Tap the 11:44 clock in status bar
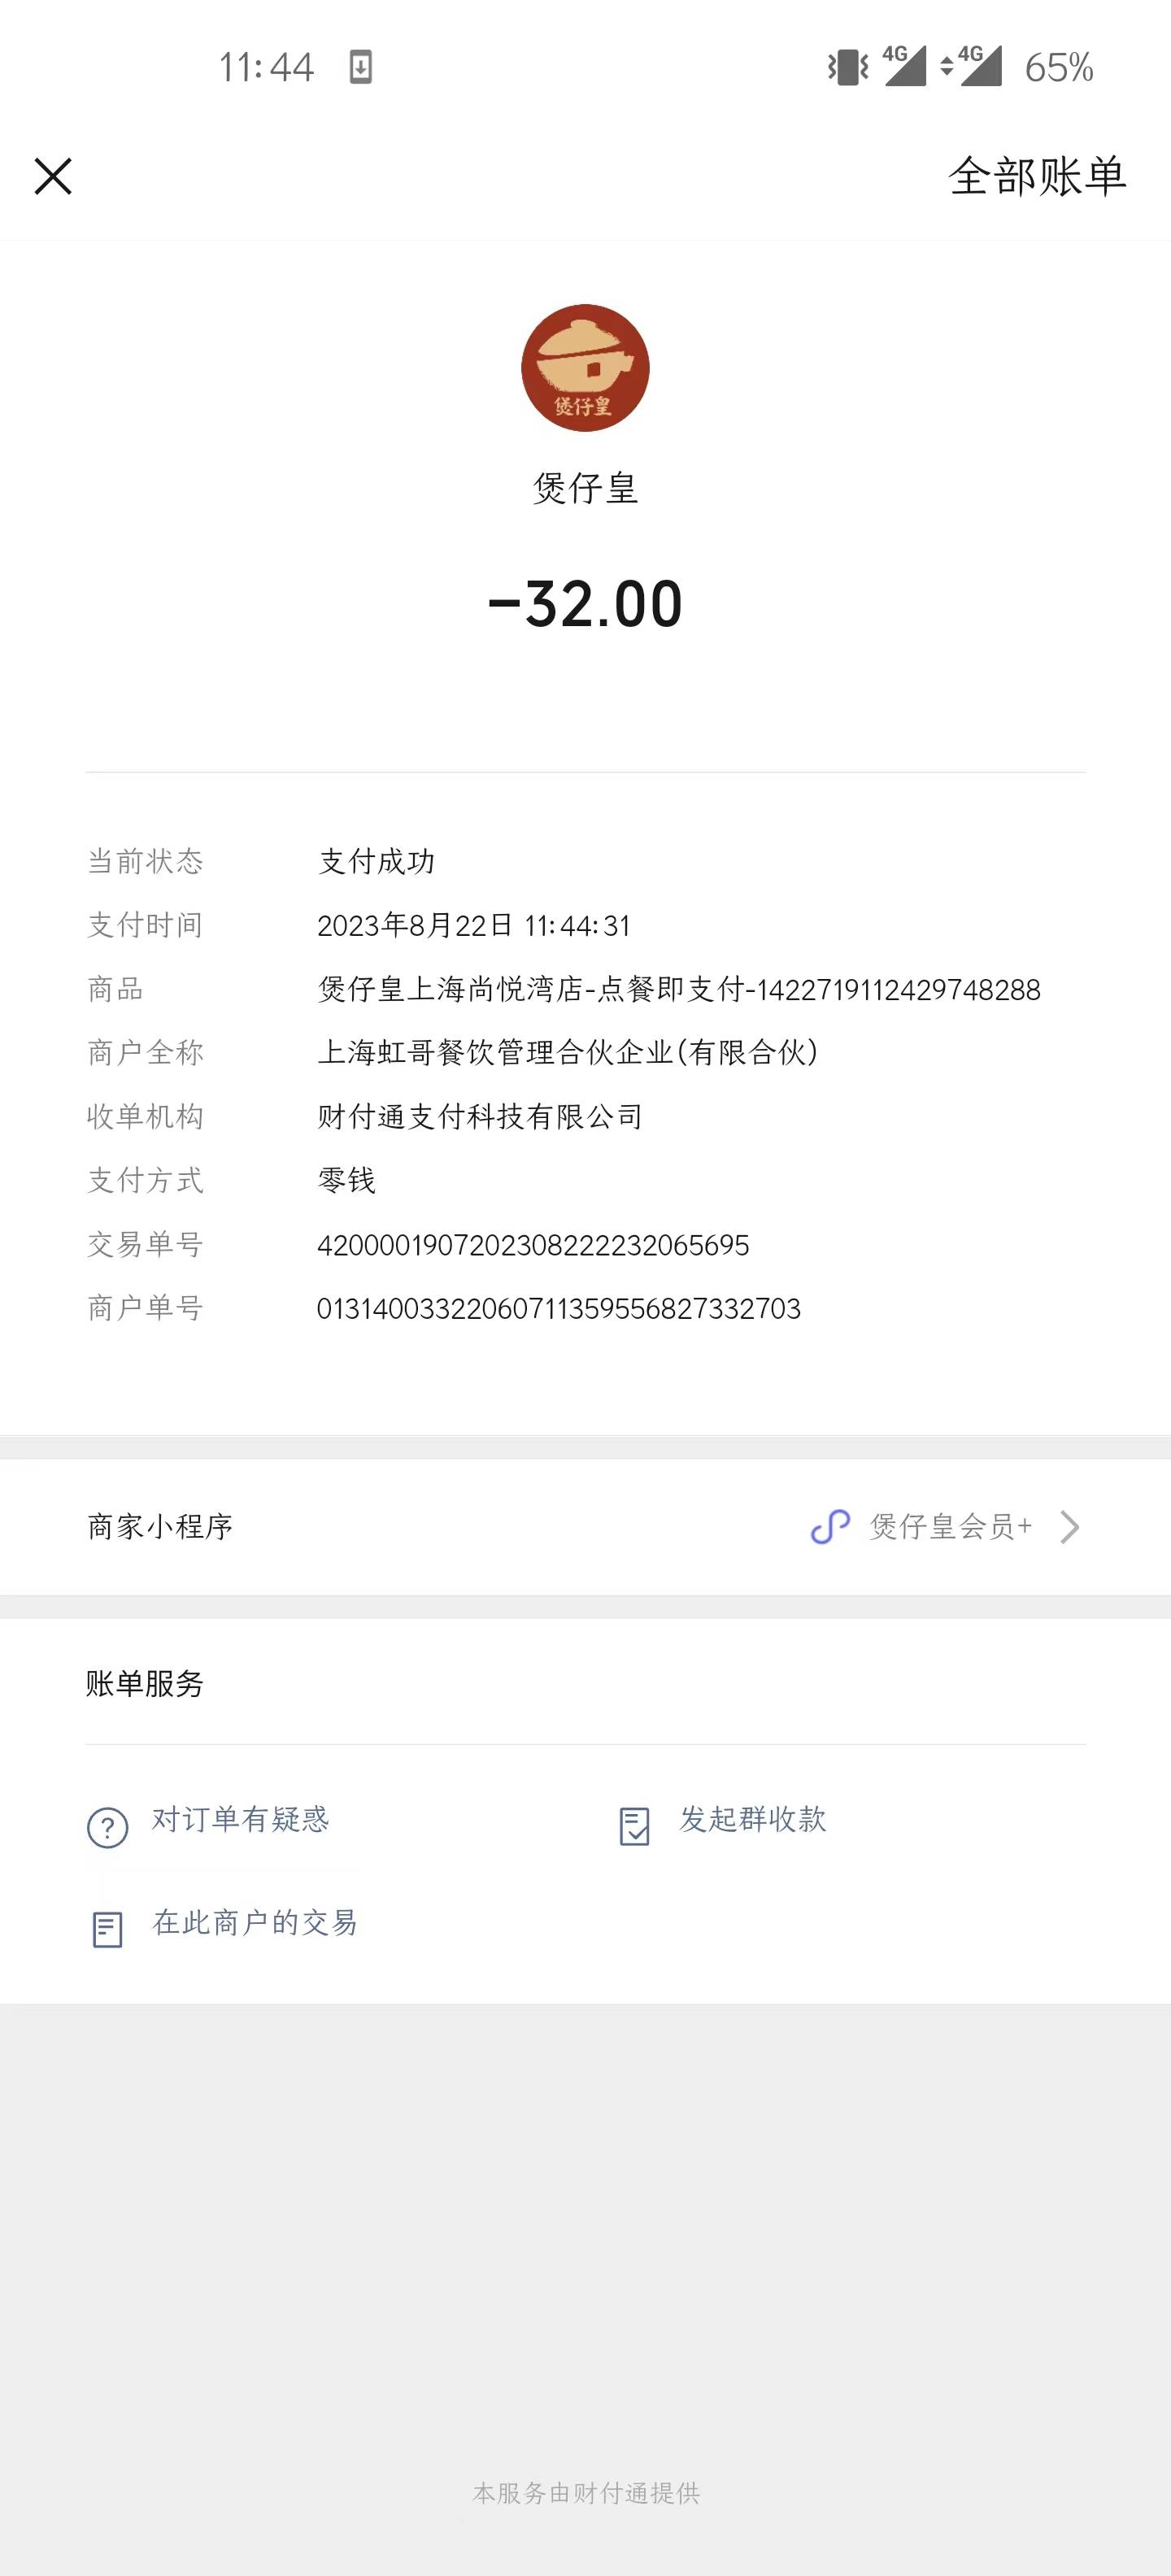 266,68
